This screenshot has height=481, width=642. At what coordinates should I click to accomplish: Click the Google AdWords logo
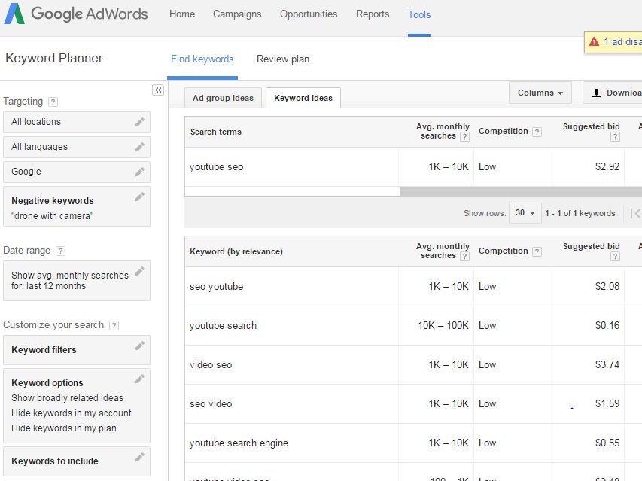[x=76, y=14]
